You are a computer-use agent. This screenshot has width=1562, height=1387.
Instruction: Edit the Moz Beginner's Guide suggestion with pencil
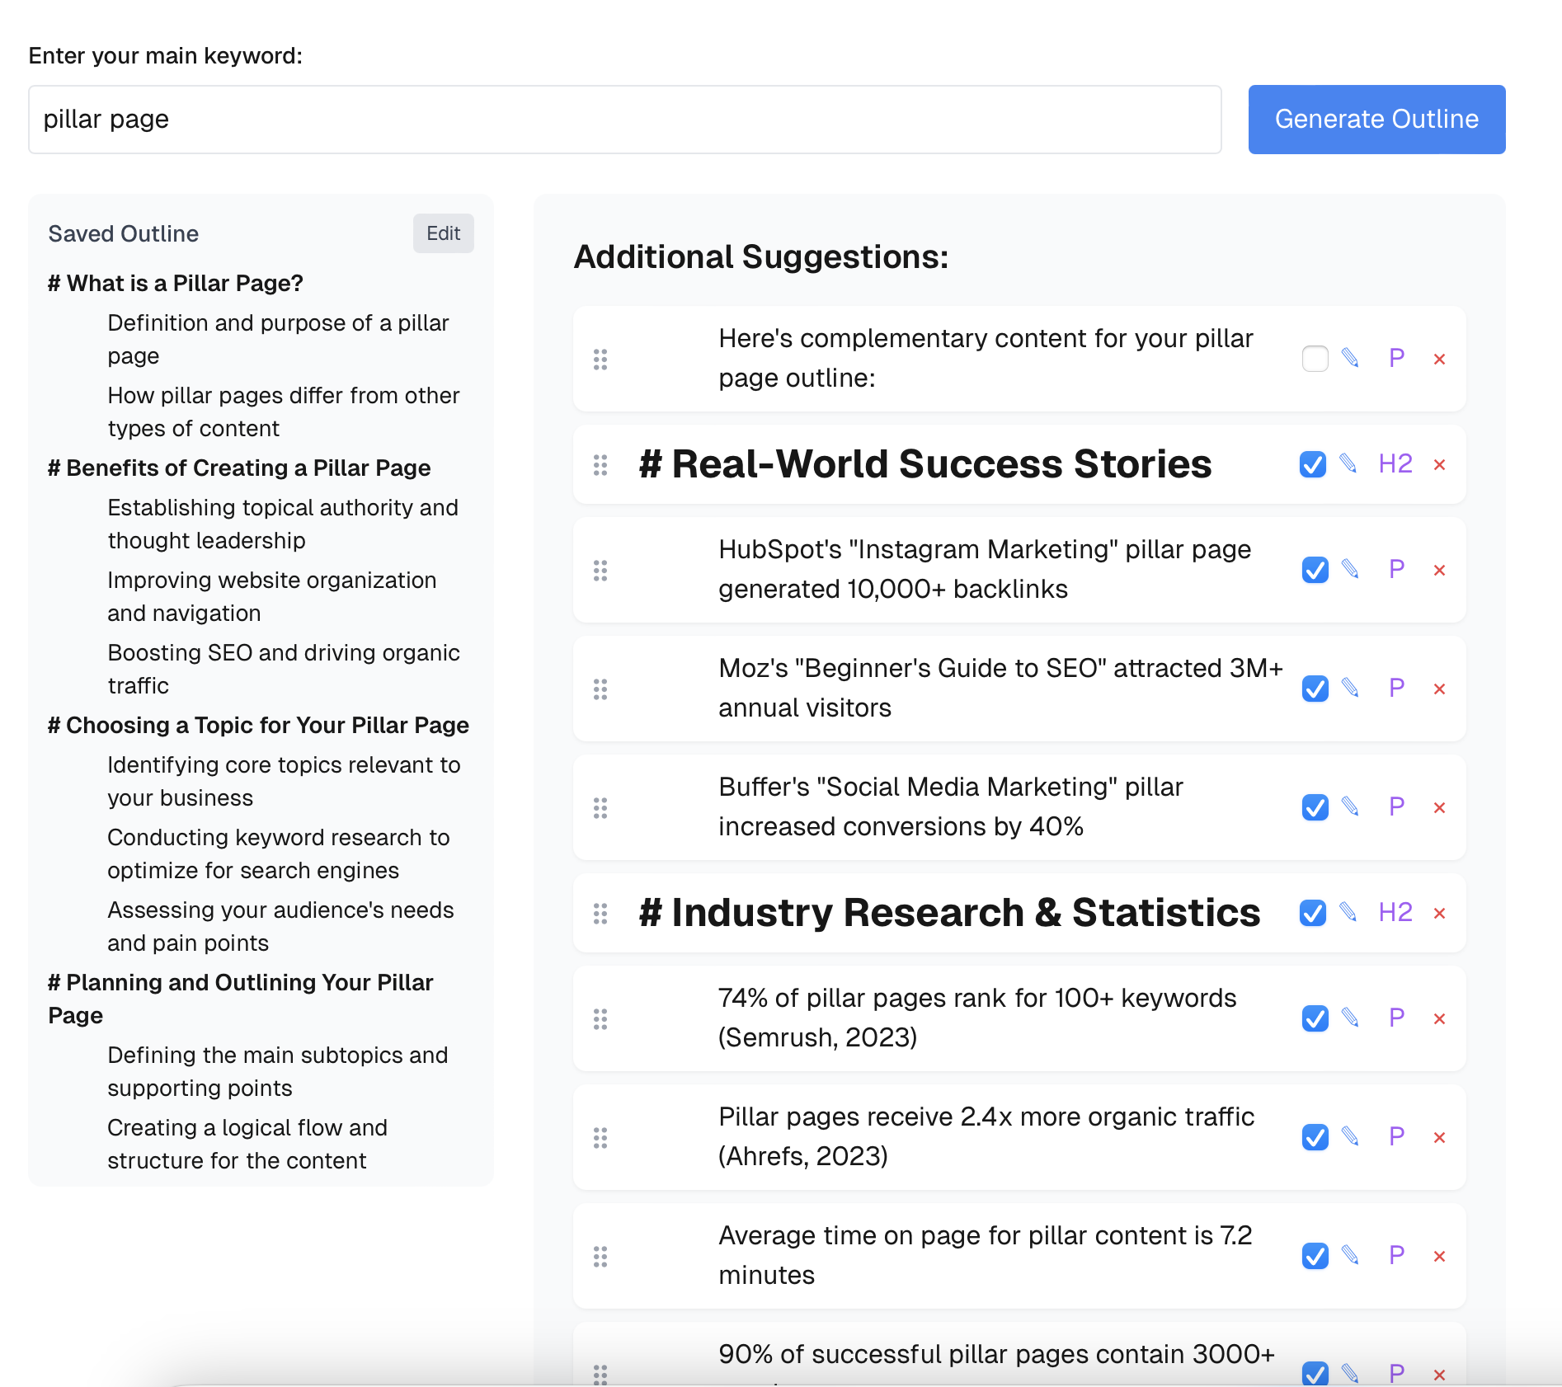(1350, 688)
